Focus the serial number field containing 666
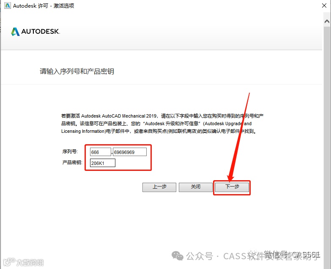 101,152
